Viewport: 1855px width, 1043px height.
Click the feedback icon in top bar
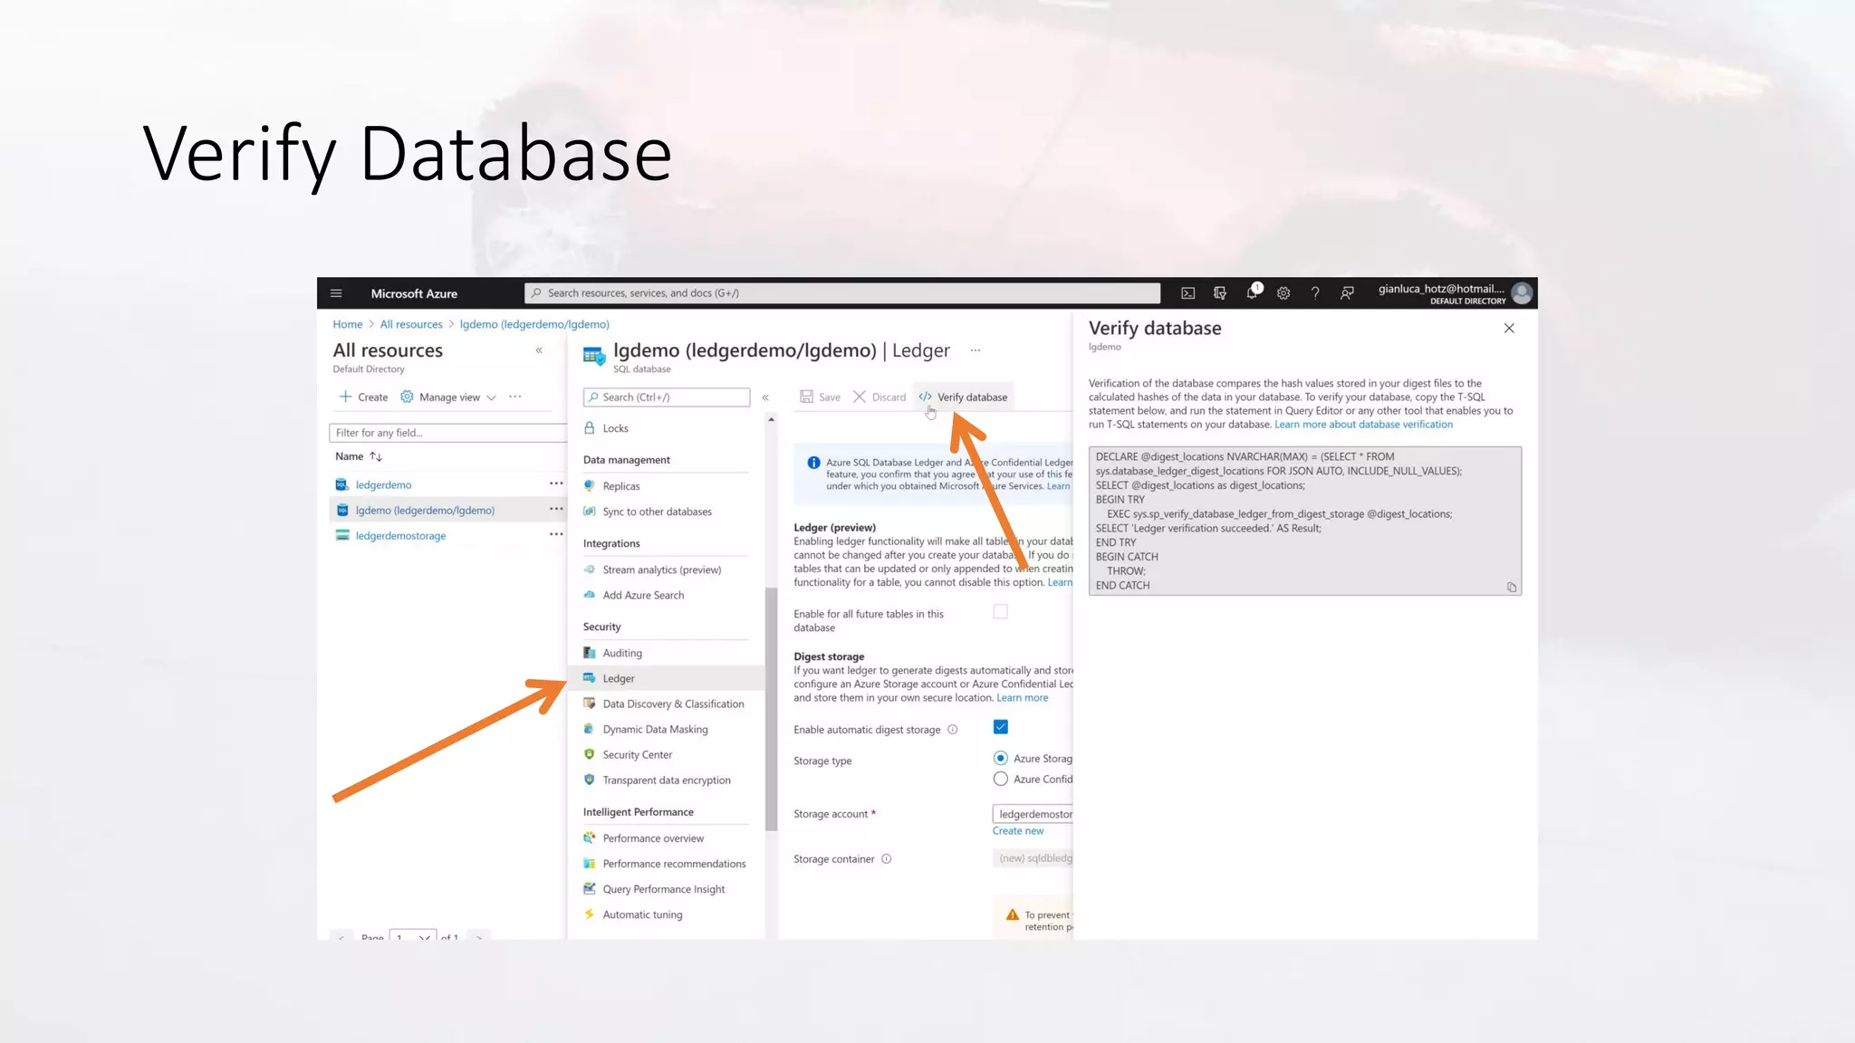(1347, 293)
